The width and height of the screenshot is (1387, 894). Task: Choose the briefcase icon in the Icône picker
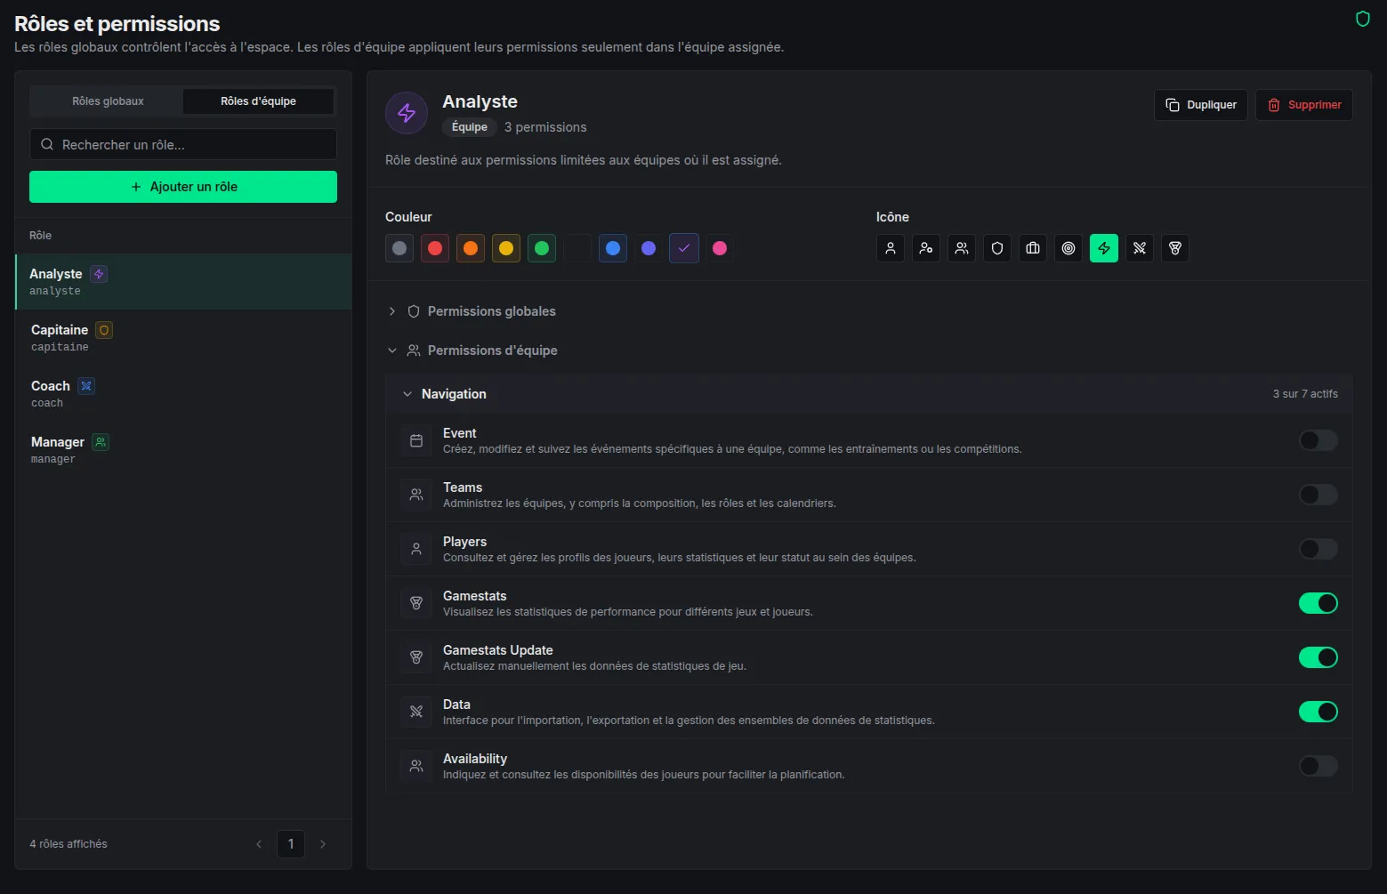(x=1033, y=248)
